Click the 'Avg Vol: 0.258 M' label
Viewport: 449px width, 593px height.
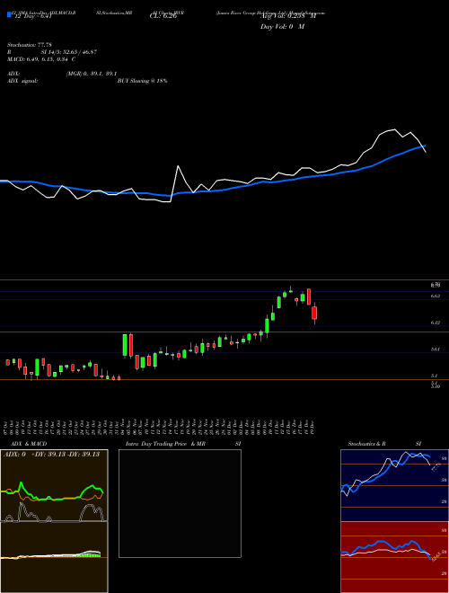click(288, 16)
